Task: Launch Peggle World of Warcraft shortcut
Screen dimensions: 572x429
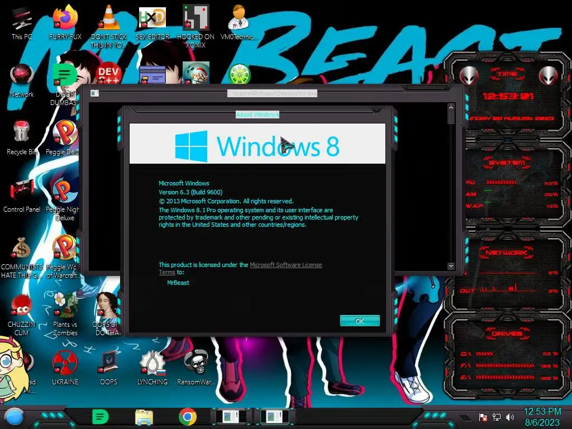Action: [x=63, y=257]
